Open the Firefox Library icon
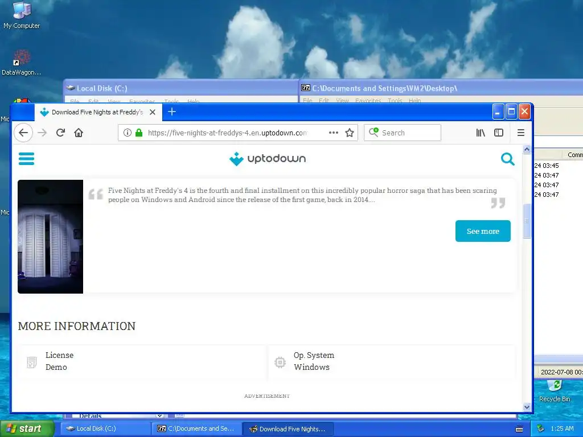This screenshot has width=583, height=437. tap(481, 133)
